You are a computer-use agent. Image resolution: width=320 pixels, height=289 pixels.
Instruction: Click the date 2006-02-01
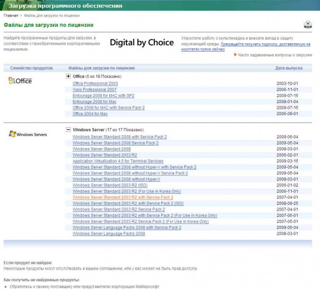pyautogui.click(x=287, y=155)
